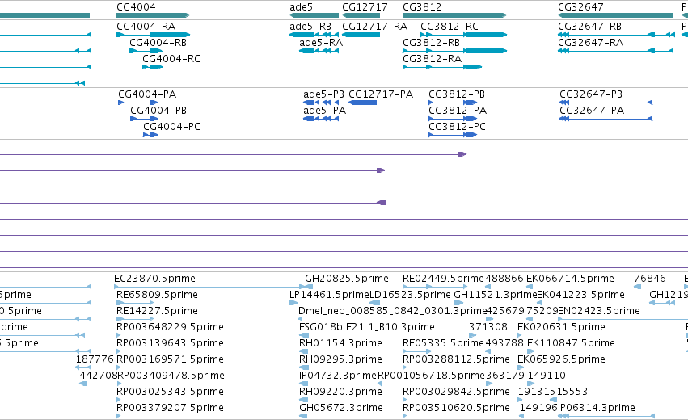Select EST RE02449.5prime

coord(443,279)
